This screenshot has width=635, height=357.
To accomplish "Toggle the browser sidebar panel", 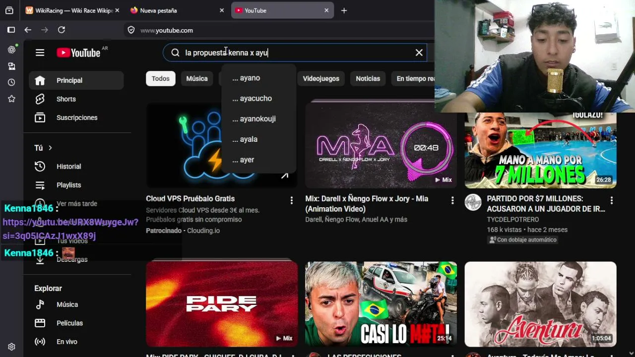I will (x=11, y=30).
